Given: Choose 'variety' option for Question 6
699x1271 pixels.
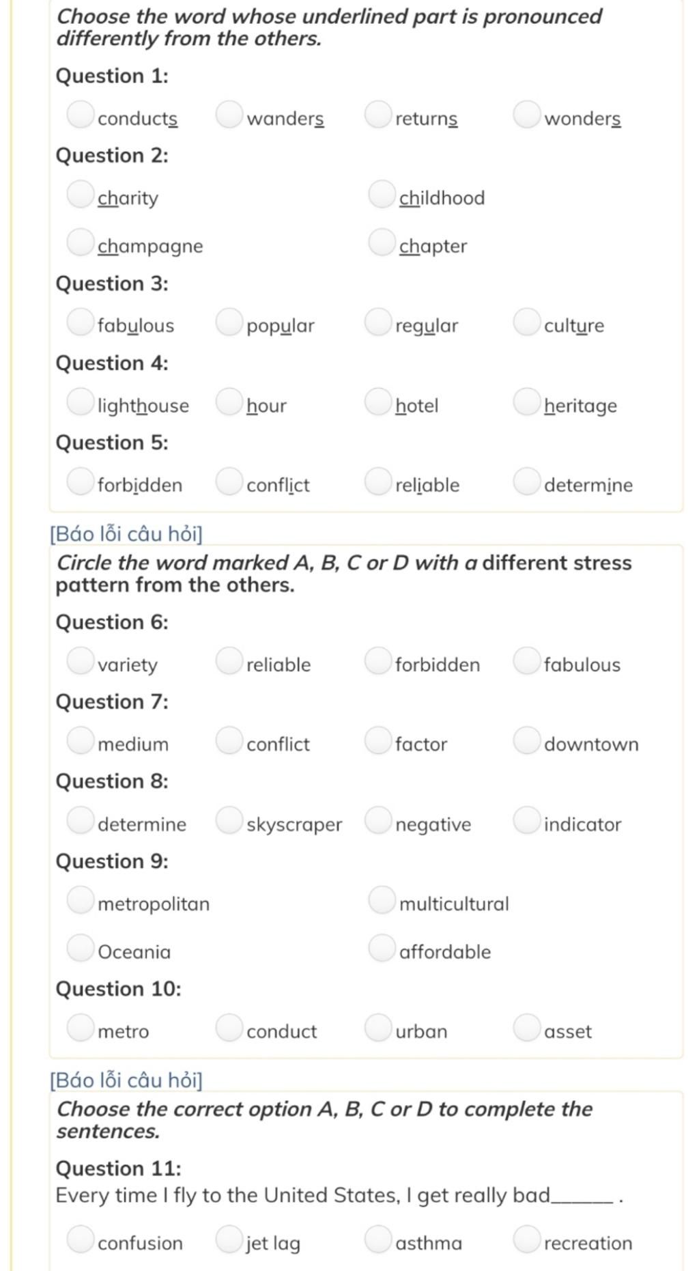Looking at the screenshot, I should [81, 661].
